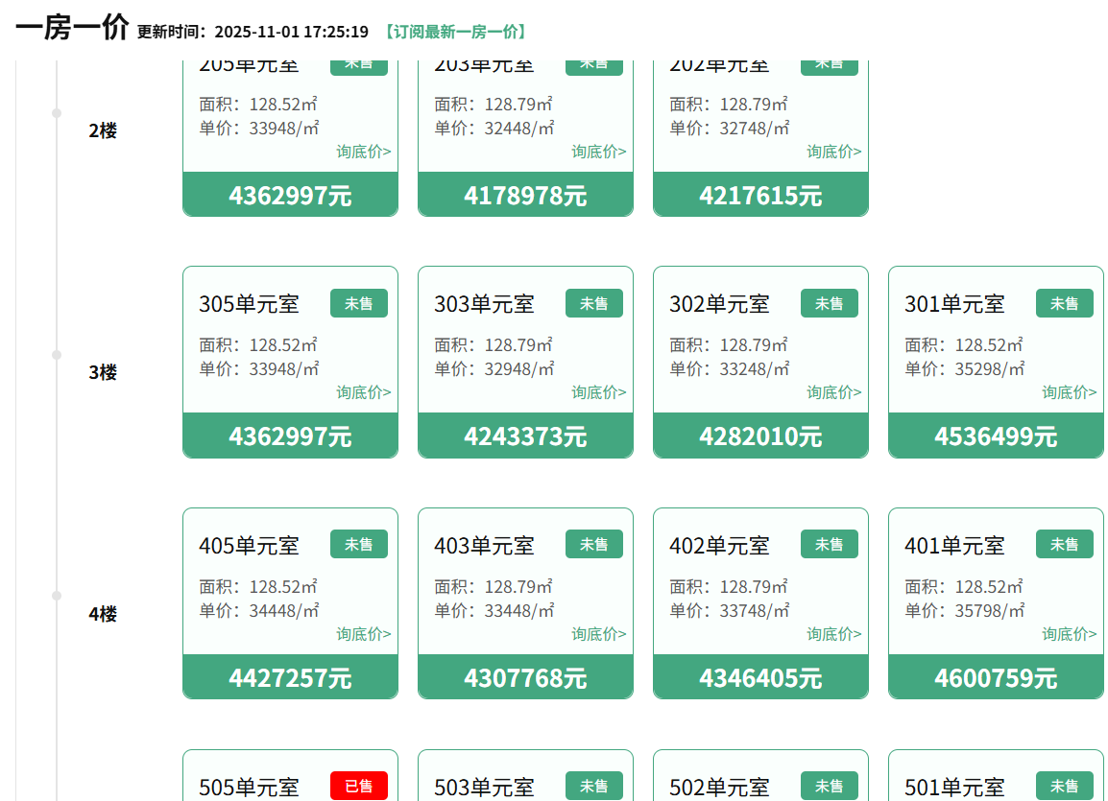This screenshot has width=1108, height=801.
Task: Click 询底价 on the 303单元室 card
Action: coord(598,392)
